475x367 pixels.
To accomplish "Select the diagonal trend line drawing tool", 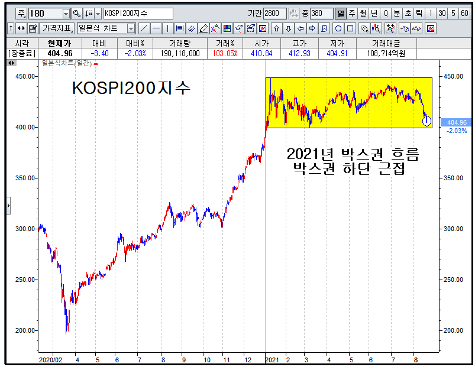I will pos(144,28).
